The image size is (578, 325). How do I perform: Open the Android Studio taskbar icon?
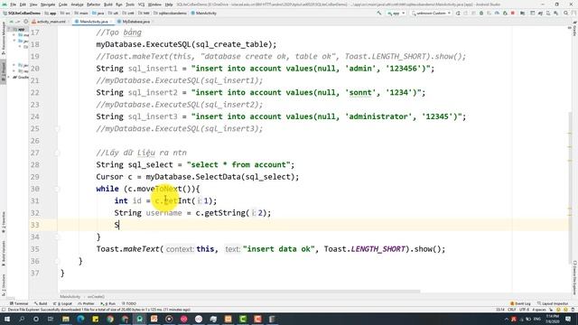click(x=140, y=319)
